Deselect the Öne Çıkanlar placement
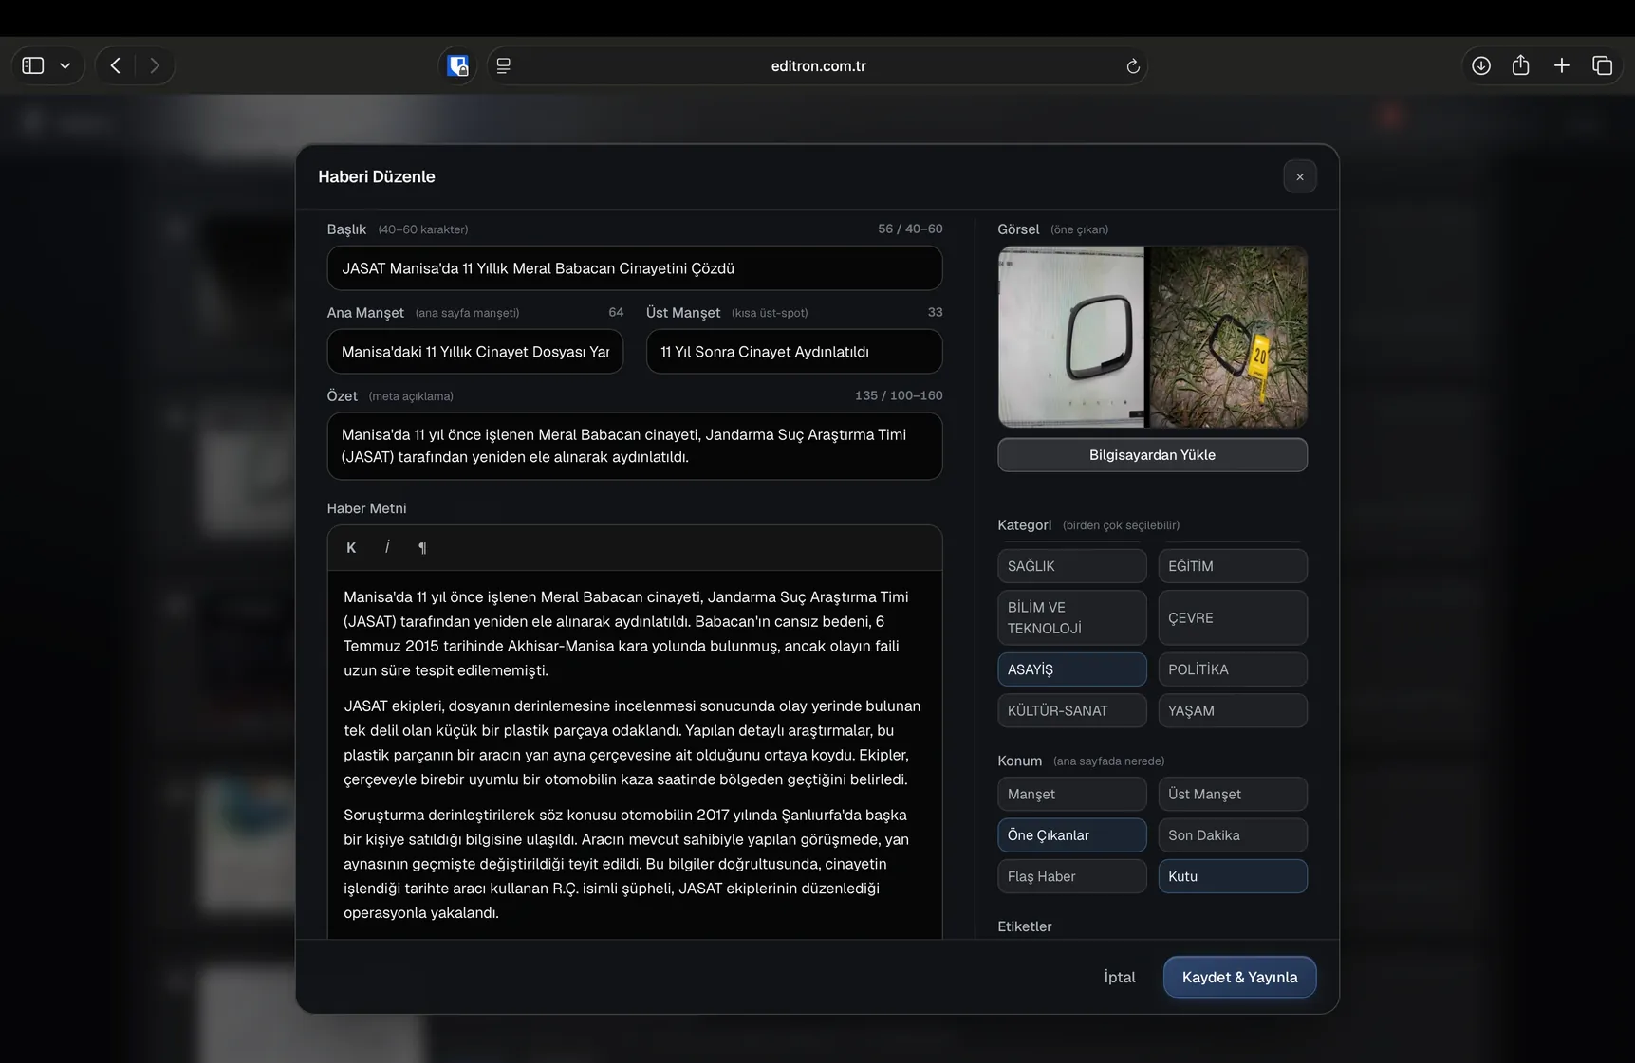The height and width of the screenshot is (1063, 1635). pos(1072,835)
